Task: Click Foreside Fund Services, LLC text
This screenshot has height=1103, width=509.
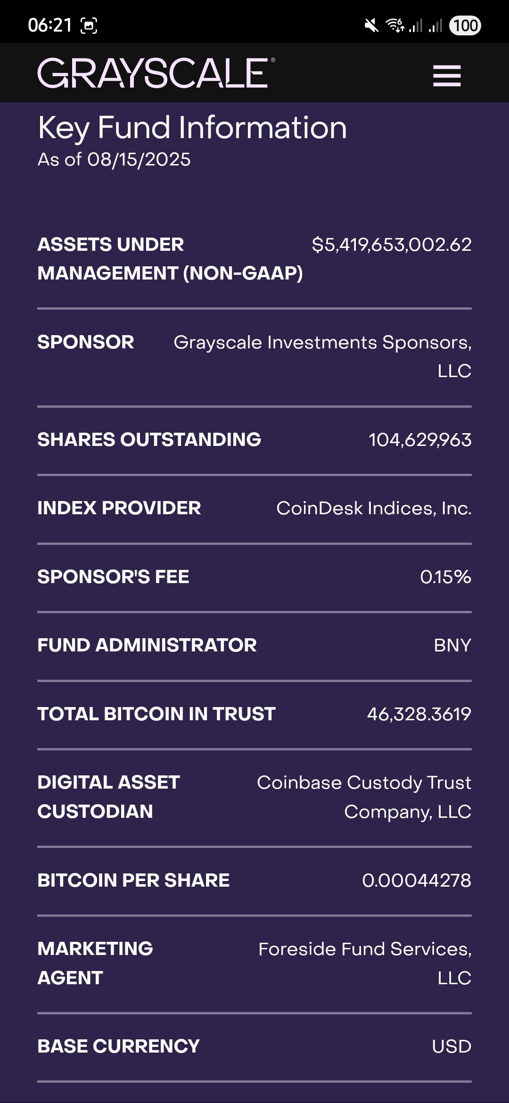Action: [x=365, y=963]
